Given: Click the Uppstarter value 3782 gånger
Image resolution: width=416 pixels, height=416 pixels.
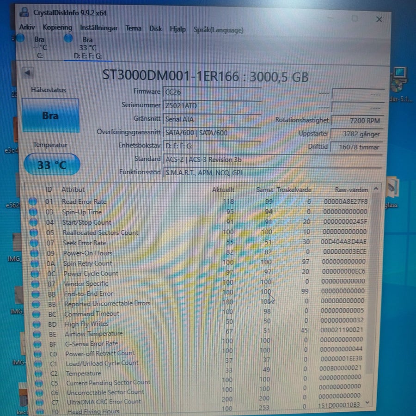Looking at the screenshot, I should (357, 134).
